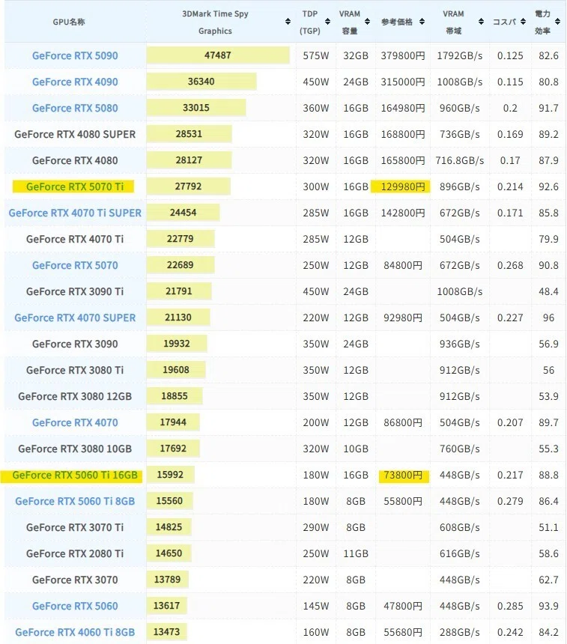The width and height of the screenshot is (567, 644).
Task: Click the 11GB VRAM value
Action: tap(356, 553)
